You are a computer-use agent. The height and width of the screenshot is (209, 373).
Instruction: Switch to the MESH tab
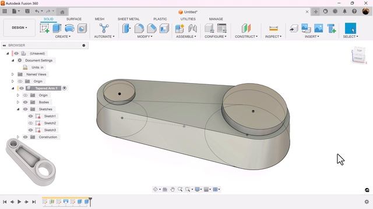click(x=100, y=19)
